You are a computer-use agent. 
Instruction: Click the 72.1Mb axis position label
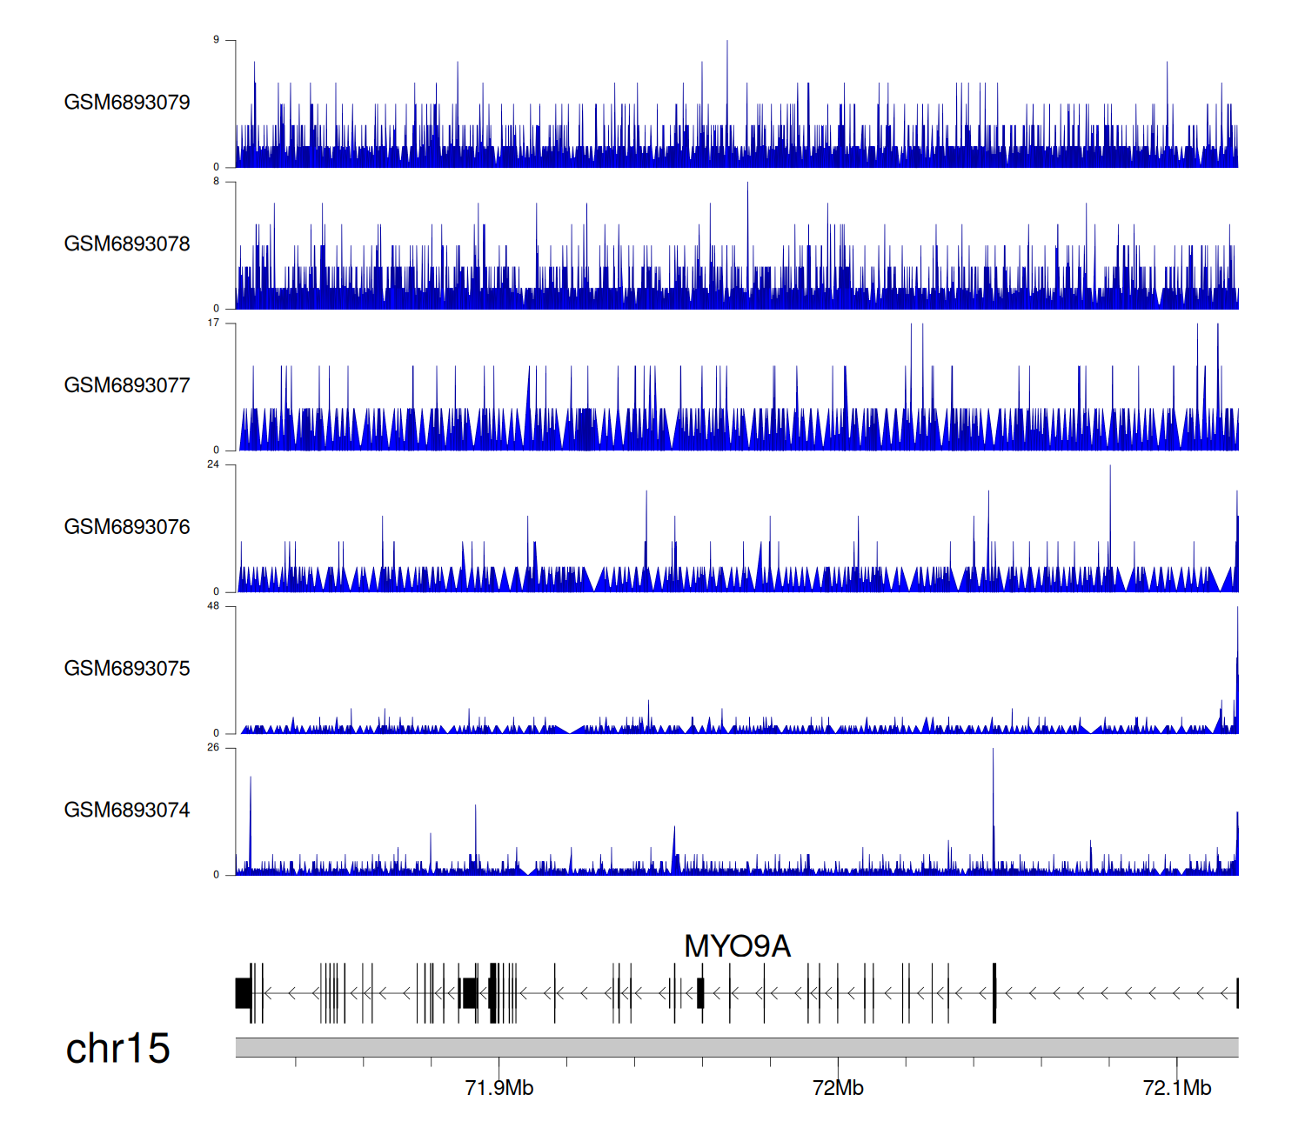coord(1176,1089)
